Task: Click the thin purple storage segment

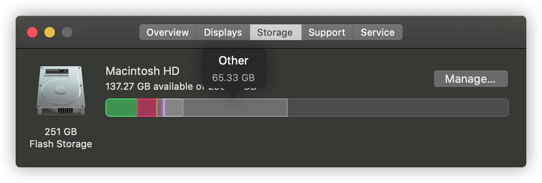Action: (x=163, y=108)
